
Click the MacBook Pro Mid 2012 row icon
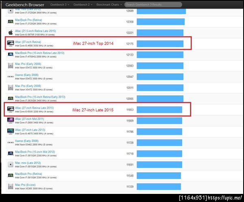coord(11,153)
